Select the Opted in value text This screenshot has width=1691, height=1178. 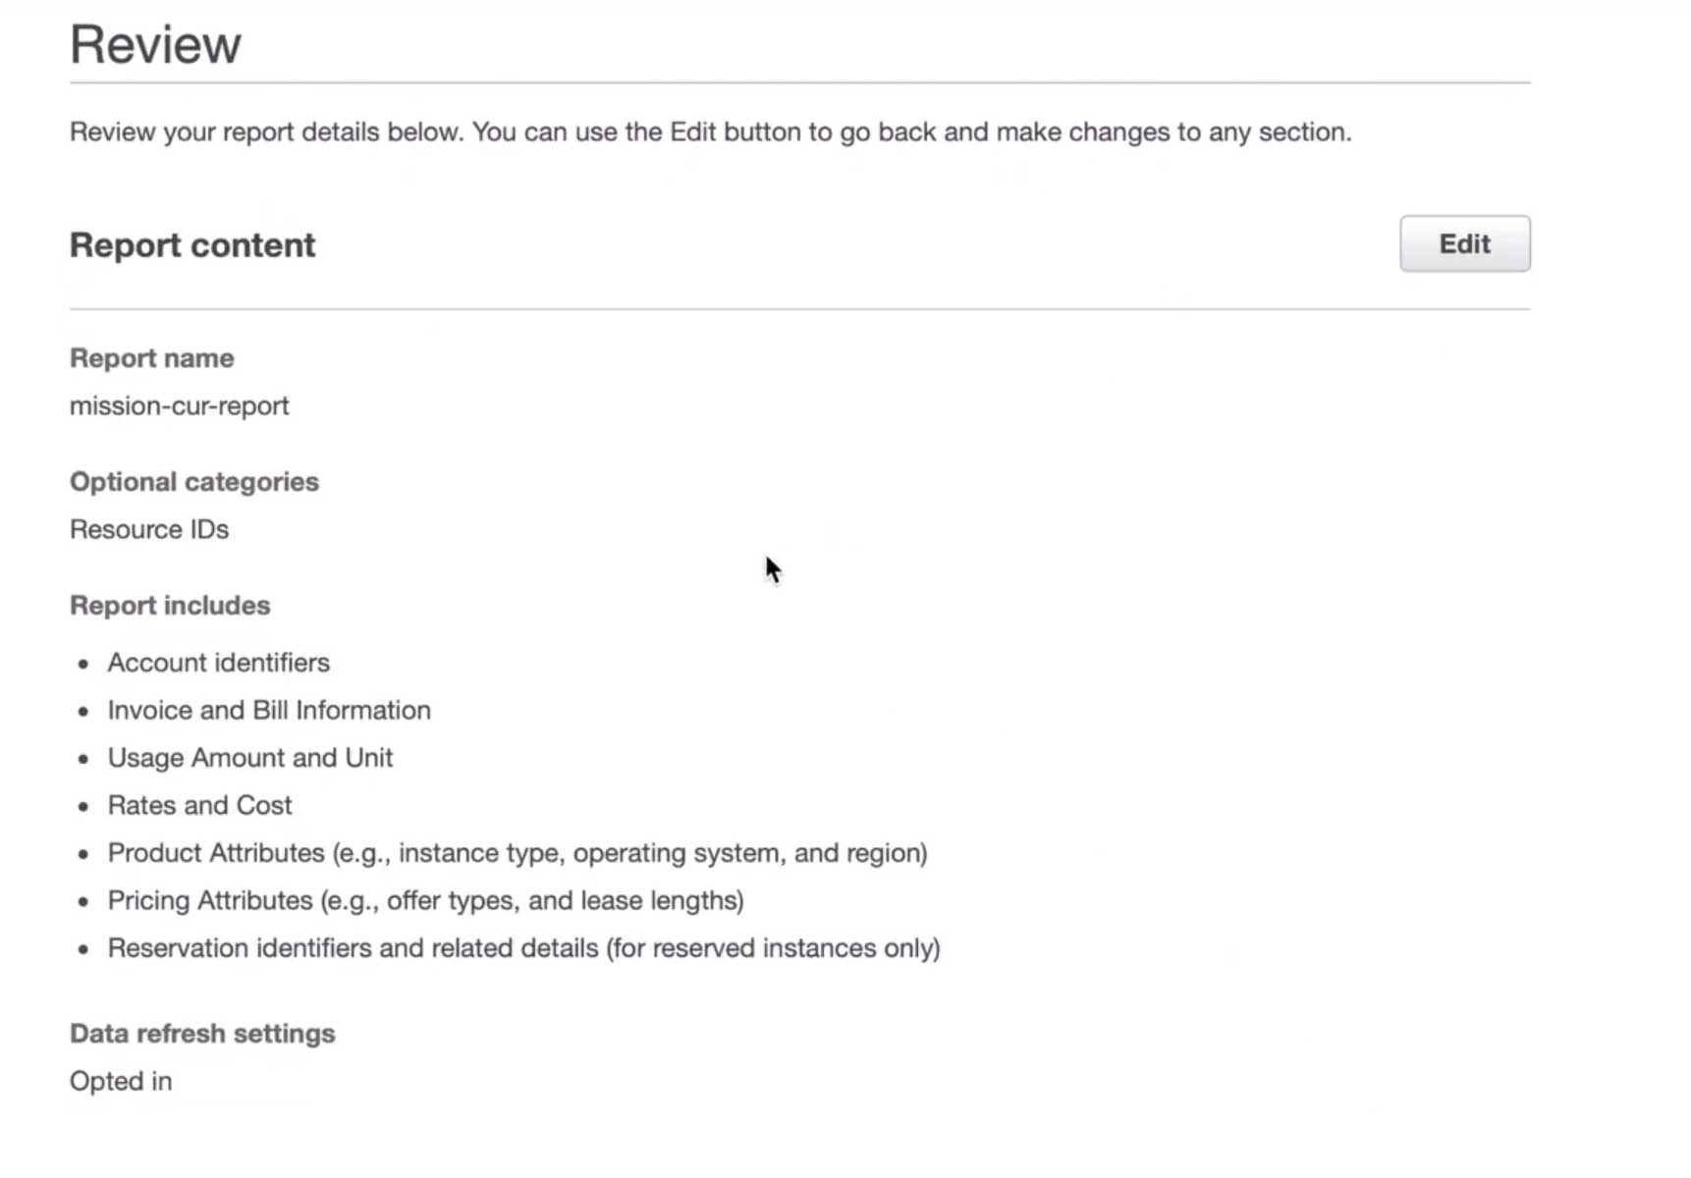point(120,1081)
